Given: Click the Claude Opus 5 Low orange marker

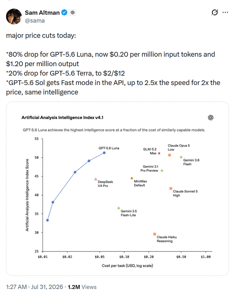Looking at the screenshot, I should click(170, 155).
